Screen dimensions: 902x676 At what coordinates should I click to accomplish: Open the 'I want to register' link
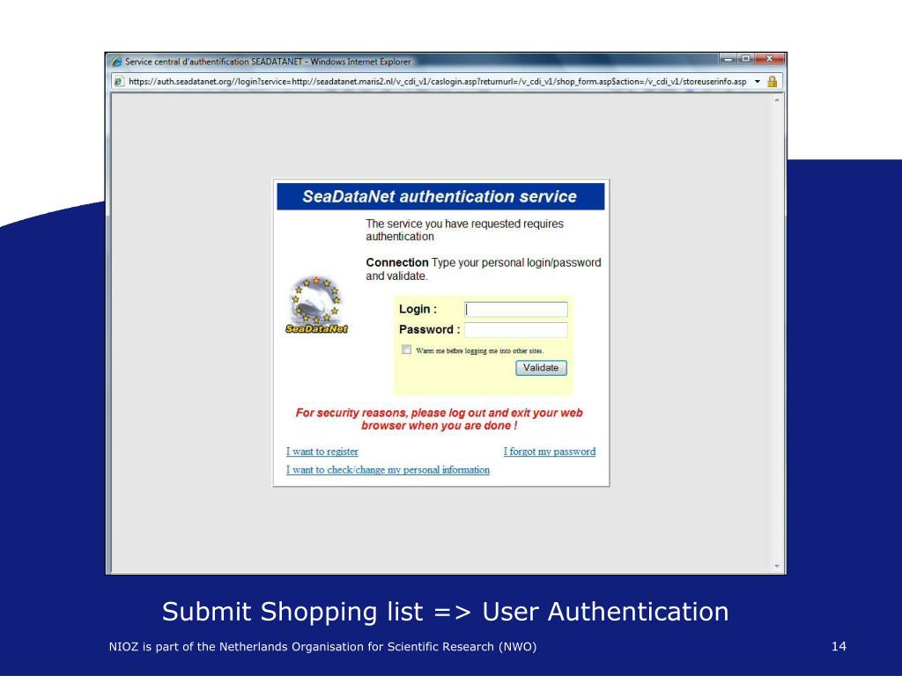322,452
